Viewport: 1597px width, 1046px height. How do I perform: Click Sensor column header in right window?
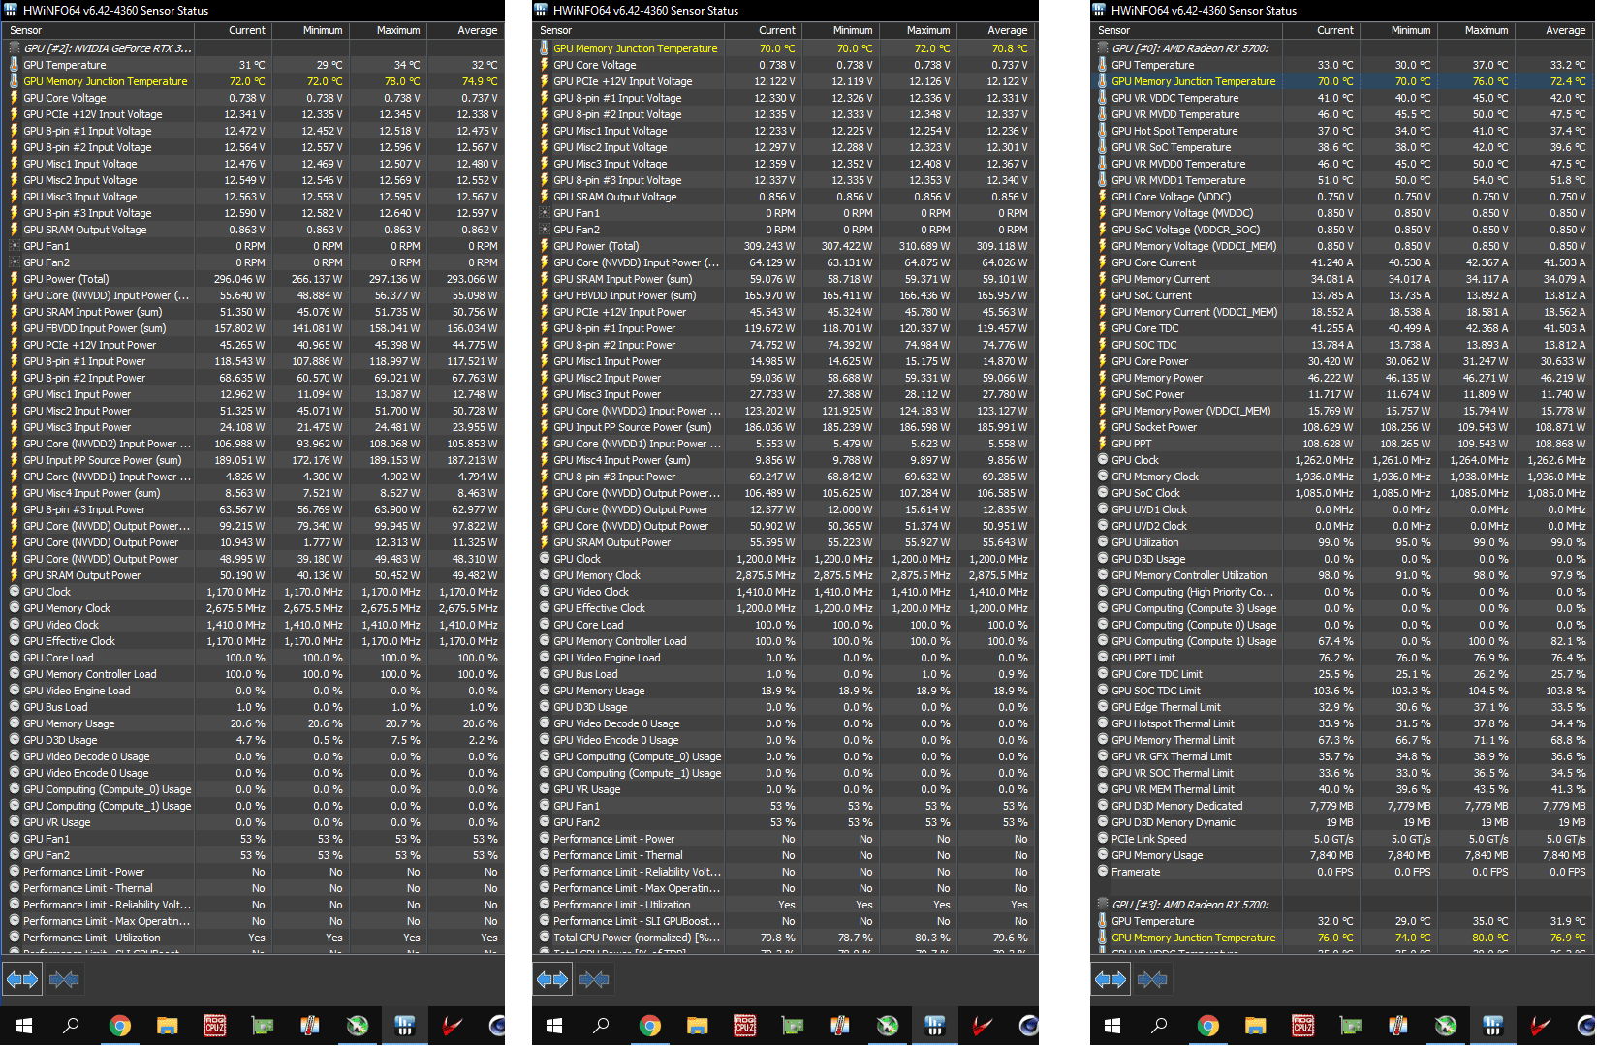(1188, 30)
